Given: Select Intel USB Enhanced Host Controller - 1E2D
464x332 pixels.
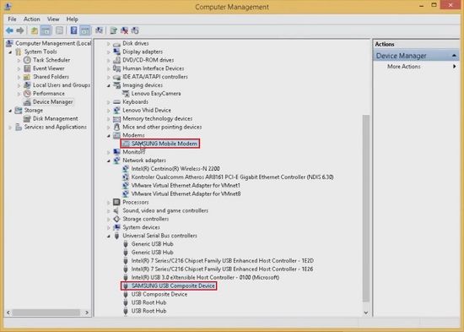Looking at the screenshot, I should tap(223, 260).
